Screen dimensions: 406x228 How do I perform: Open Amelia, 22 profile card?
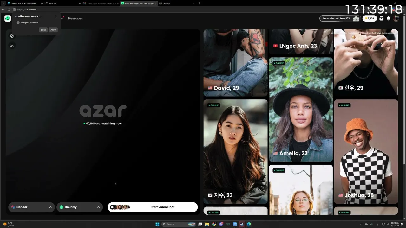pos(301,110)
